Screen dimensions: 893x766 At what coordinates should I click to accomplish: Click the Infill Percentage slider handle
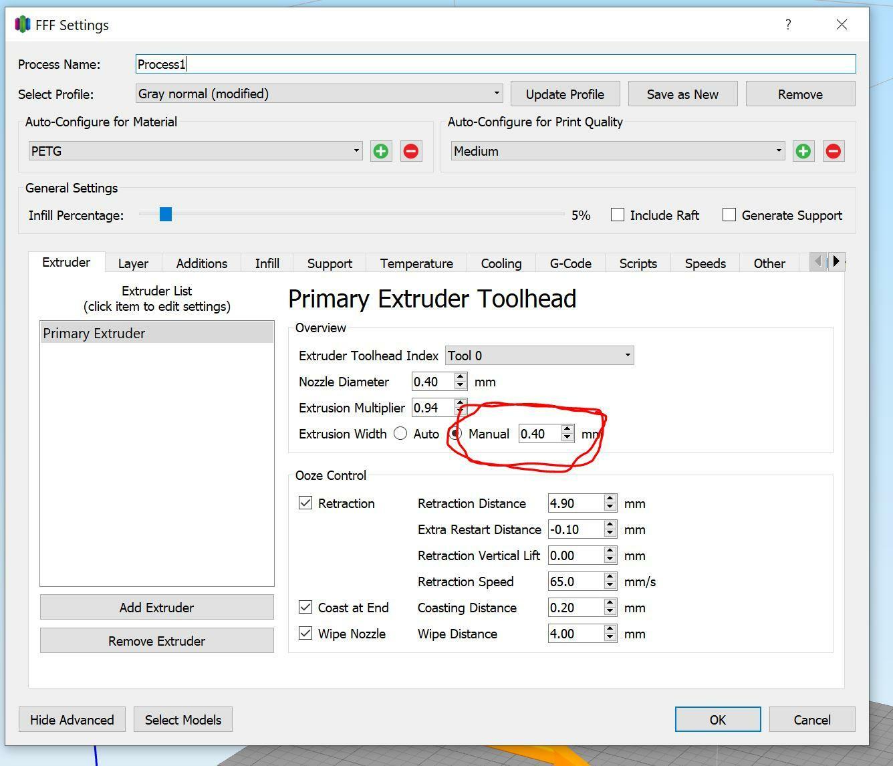[x=166, y=214]
